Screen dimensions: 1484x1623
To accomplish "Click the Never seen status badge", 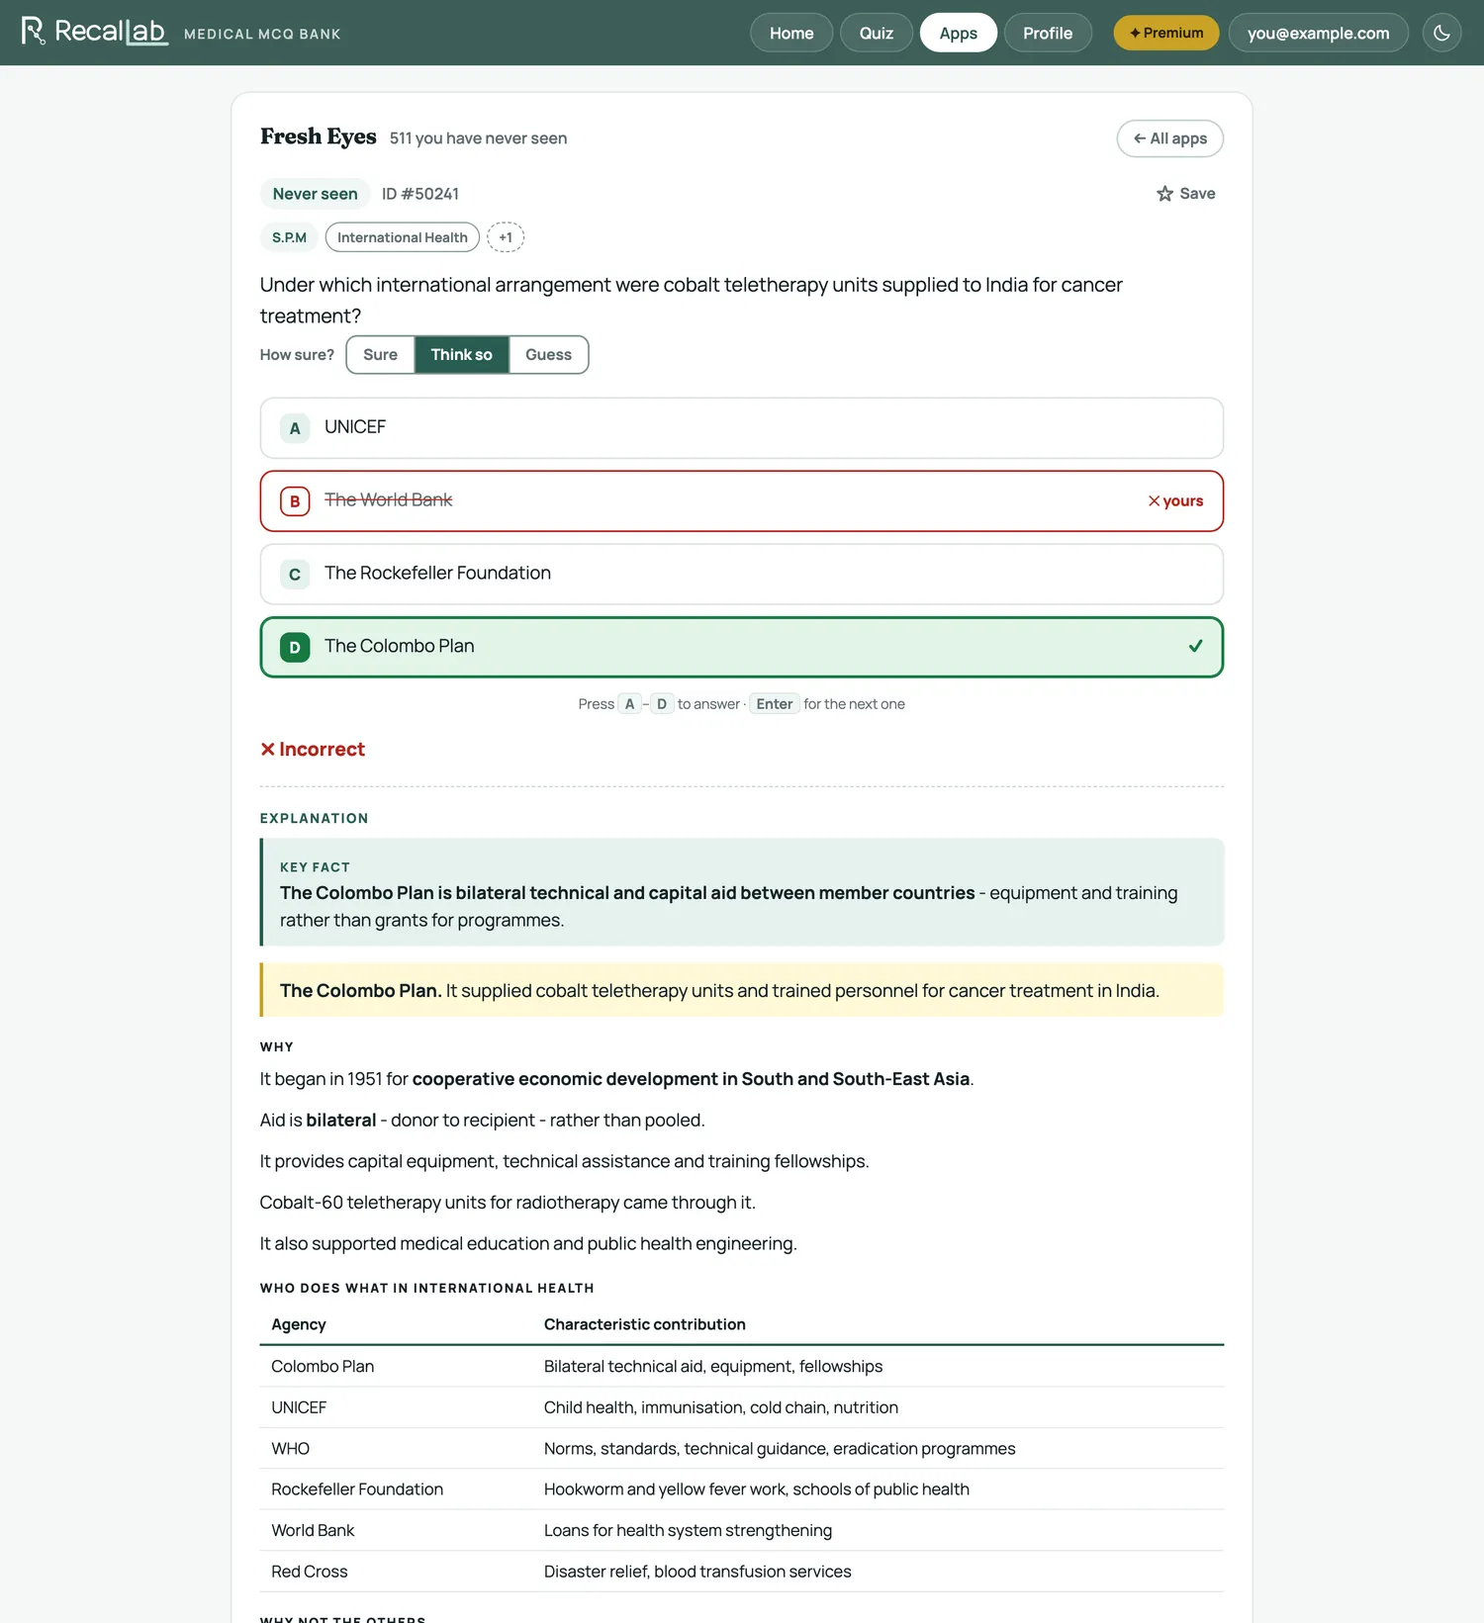I will click(315, 194).
